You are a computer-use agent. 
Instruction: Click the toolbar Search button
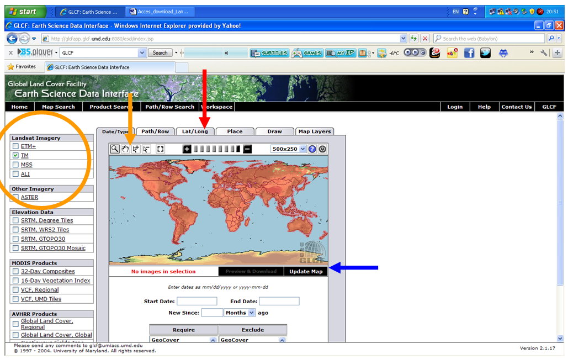[160, 53]
